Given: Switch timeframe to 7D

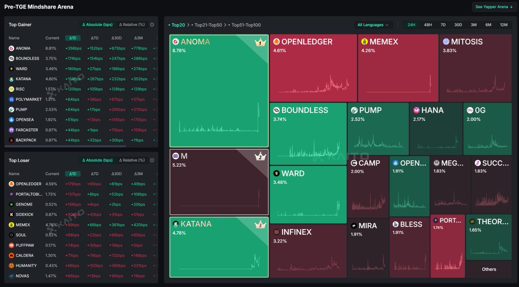Looking at the screenshot, I should pos(443,25).
